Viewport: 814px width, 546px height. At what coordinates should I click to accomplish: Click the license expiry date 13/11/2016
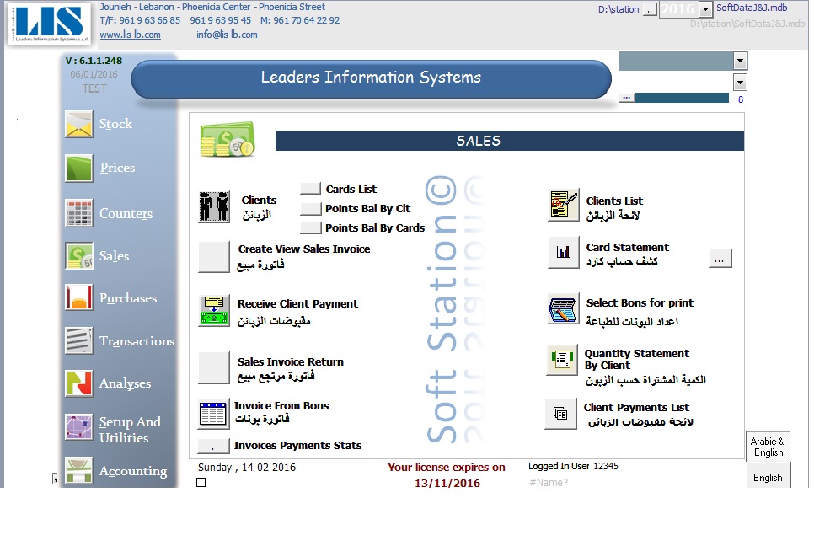[447, 483]
